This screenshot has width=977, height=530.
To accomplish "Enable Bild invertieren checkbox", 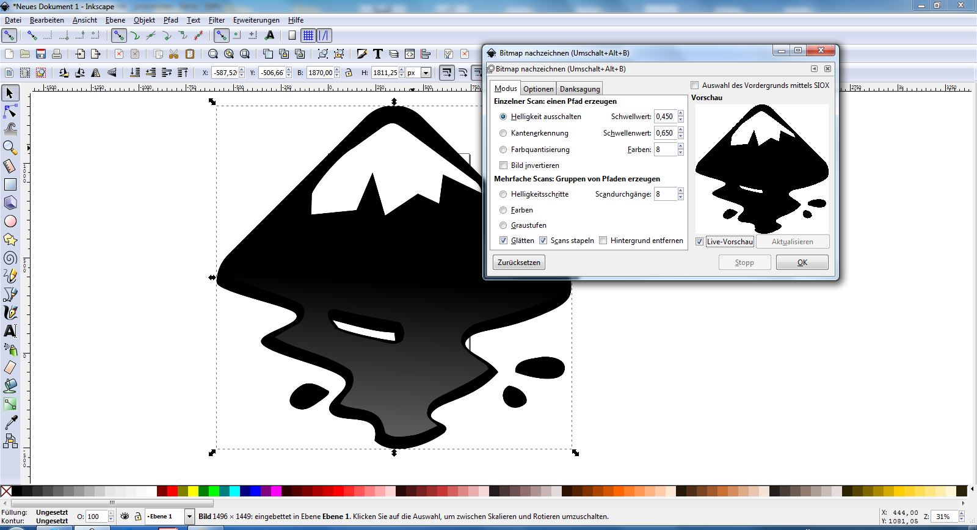I will (x=504, y=165).
